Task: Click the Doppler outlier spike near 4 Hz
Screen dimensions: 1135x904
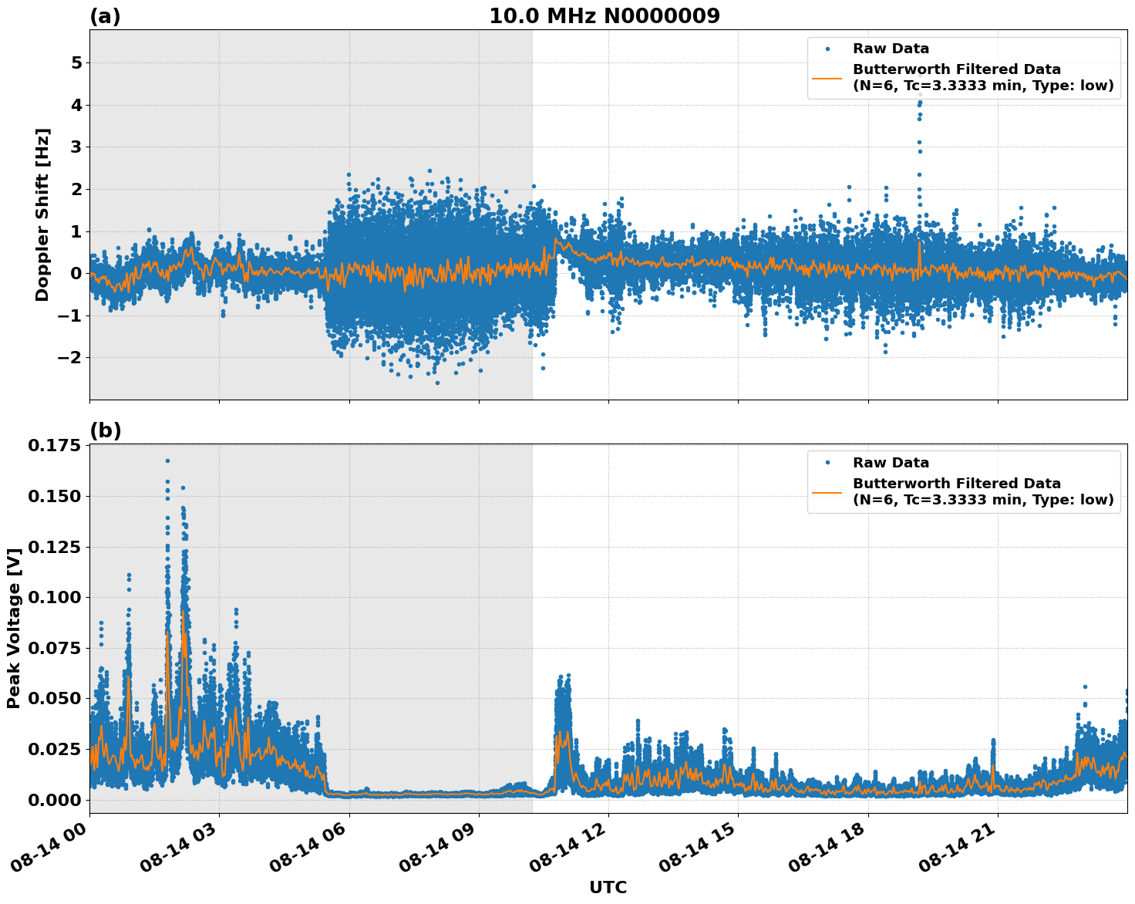Action: [x=919, y=104]
